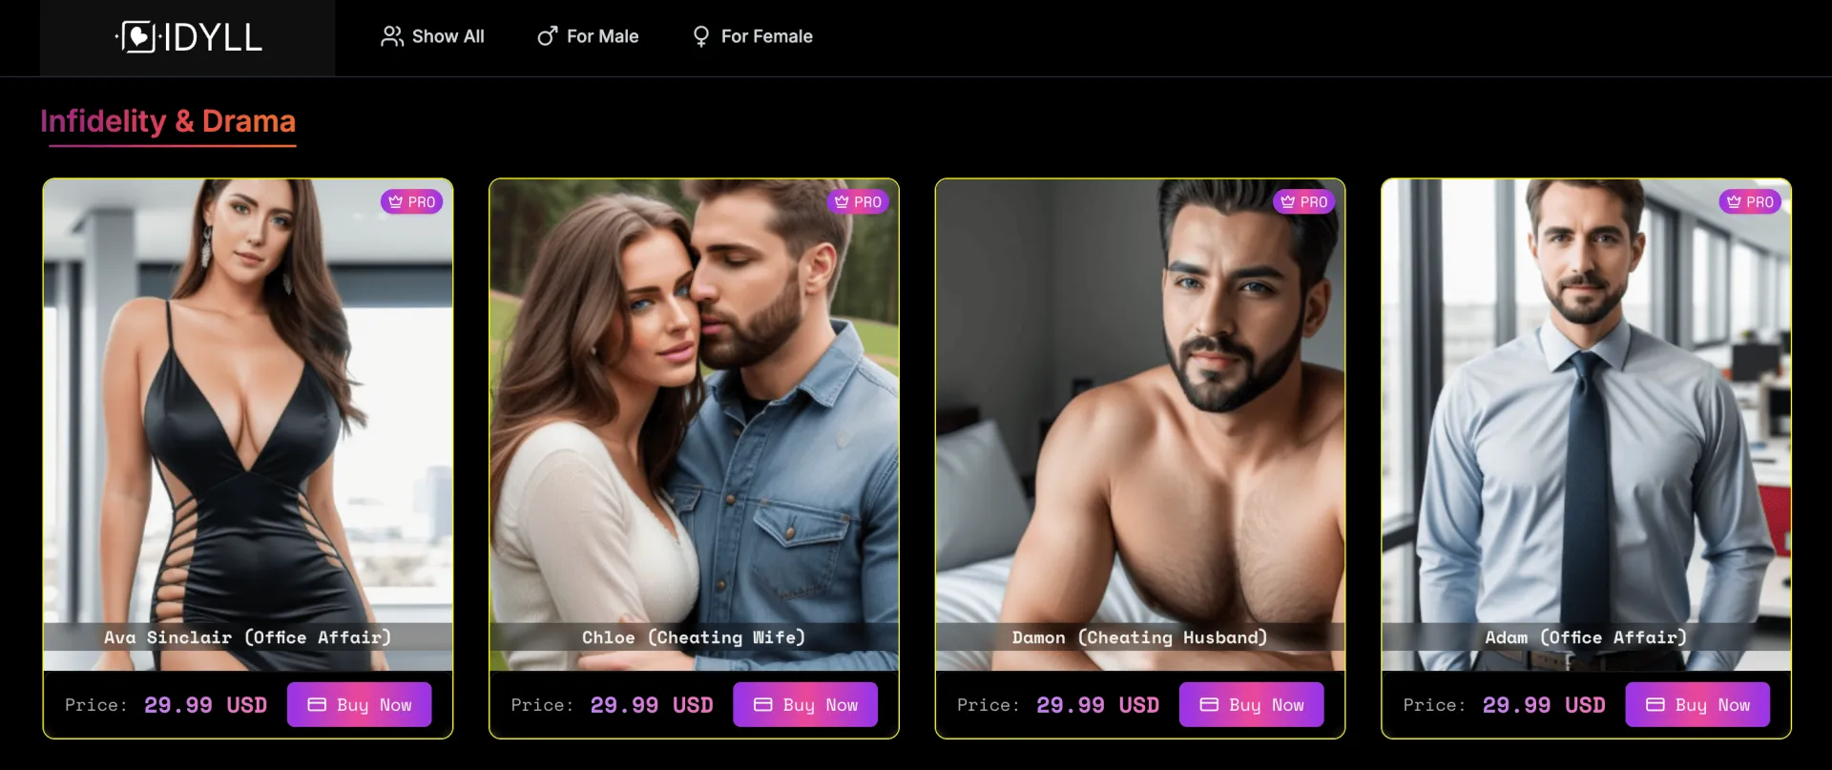This screenshot has width=1832, height=770.
Task: Click the PRO crown badge on Adam card
Action: click(1750, 201)
